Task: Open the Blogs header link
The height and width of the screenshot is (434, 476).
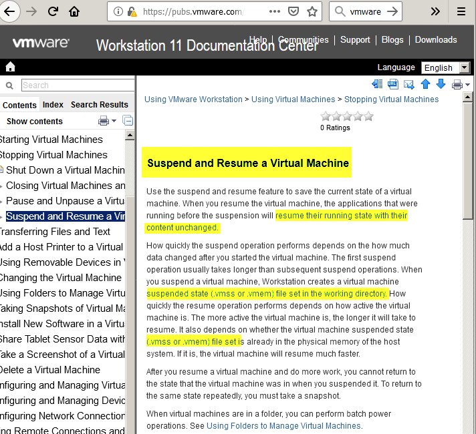Action: [392, 40]
